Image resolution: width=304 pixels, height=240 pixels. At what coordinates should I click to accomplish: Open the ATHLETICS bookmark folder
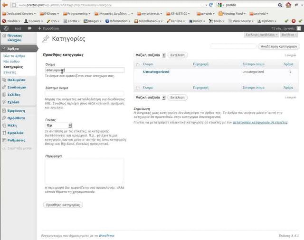(178, 14)
